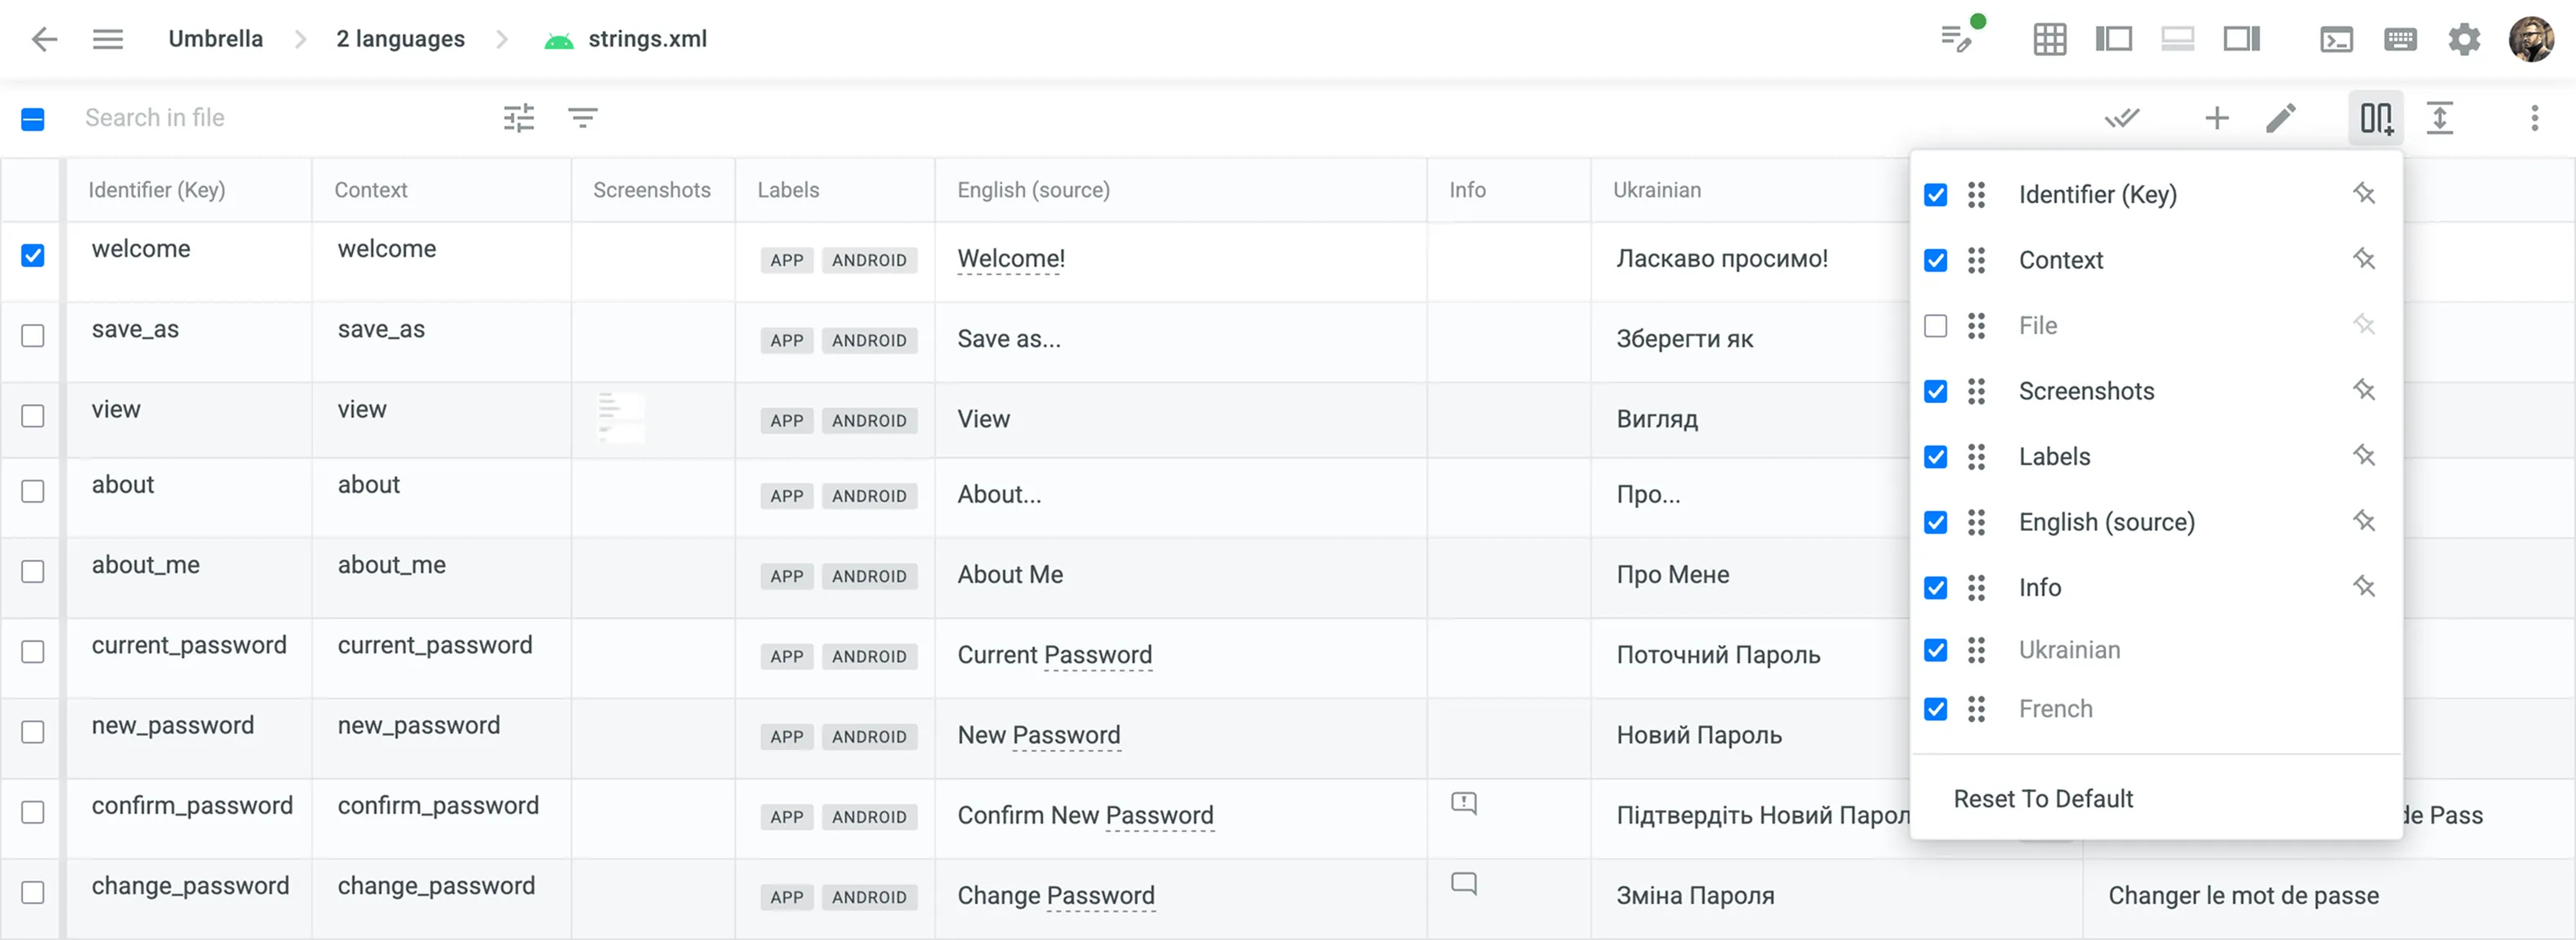Screen dimensions: 2576x940
Task: Uncheck the welcome row checkbox
Action: [33, 256]
